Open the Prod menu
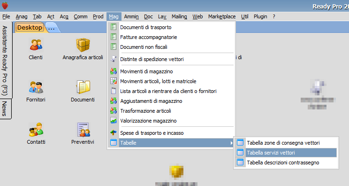349x186 pixels. pyautogui.click(x=98, y=16)
